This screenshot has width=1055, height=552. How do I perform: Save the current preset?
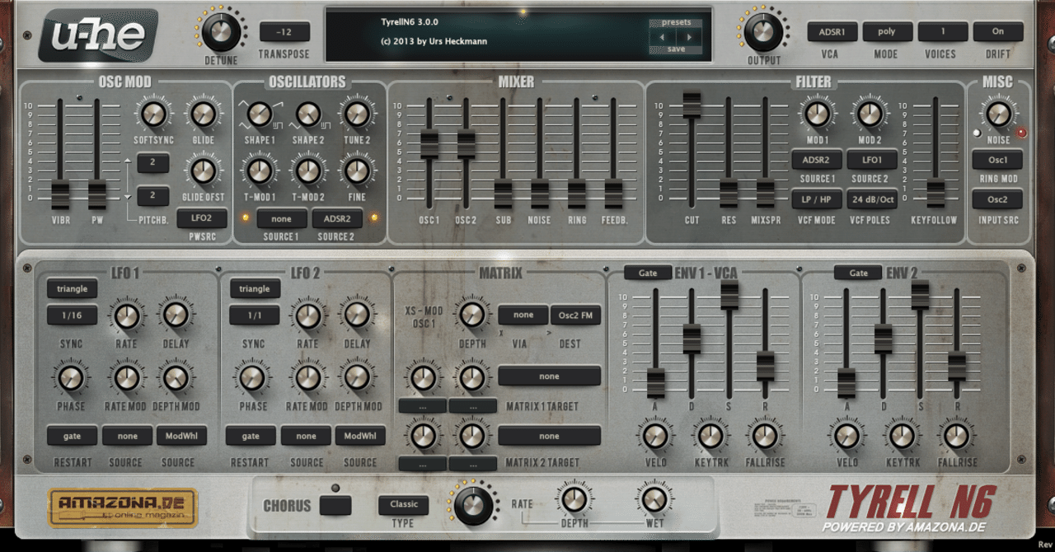[676, 49]
